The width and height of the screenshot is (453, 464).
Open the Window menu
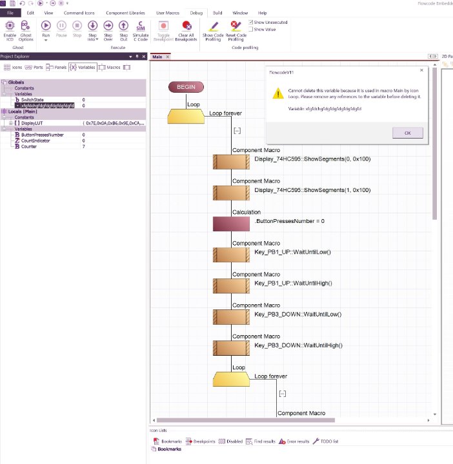click(240, 13)
